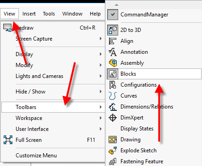Open the Help menu
The width and height of the screenshot is (202, 166).
click(95, 14)
